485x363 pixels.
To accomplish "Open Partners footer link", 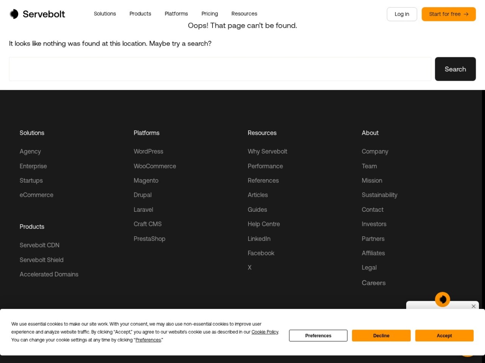I will pyautogui.click(x=373, y=239).
